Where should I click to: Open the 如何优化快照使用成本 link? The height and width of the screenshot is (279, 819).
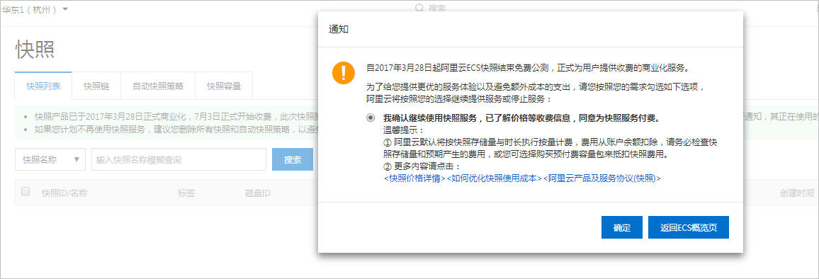point(495,178)
